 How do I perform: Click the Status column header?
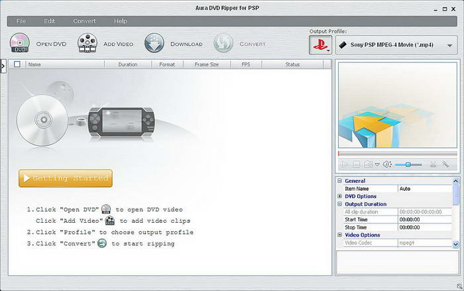[x=292, y=64]
